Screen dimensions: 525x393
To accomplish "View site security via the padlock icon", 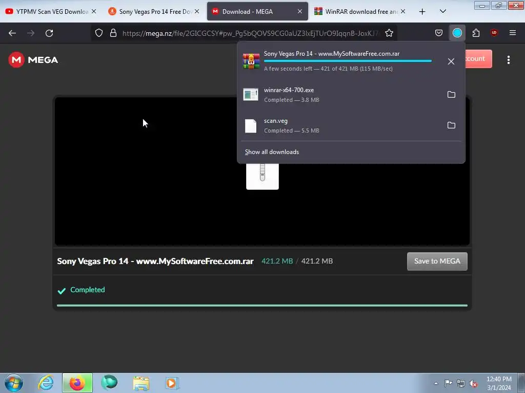I will tap(113, 33).
